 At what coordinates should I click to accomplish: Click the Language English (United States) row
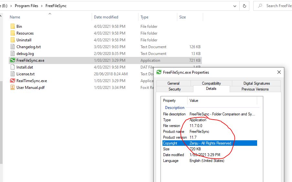[x=210, y=161]
